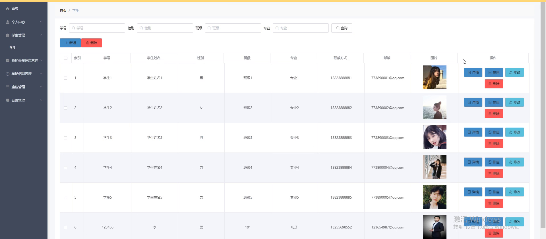Screen dimensions: 546x239
Task: Check the row checkbox for 学生5
Action: coord(65,197)
